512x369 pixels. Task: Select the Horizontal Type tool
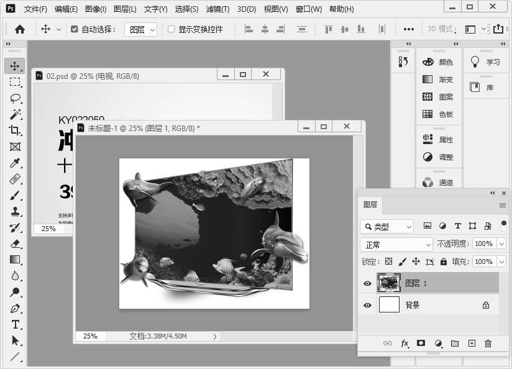click(16, 324)
